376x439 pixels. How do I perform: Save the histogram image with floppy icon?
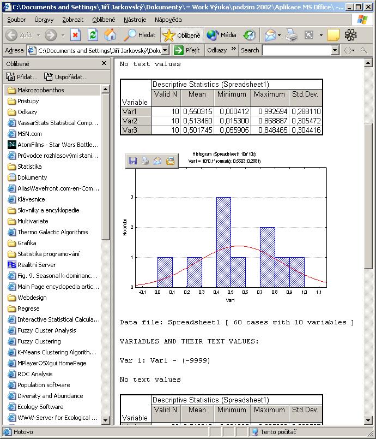tap(133, 161)
